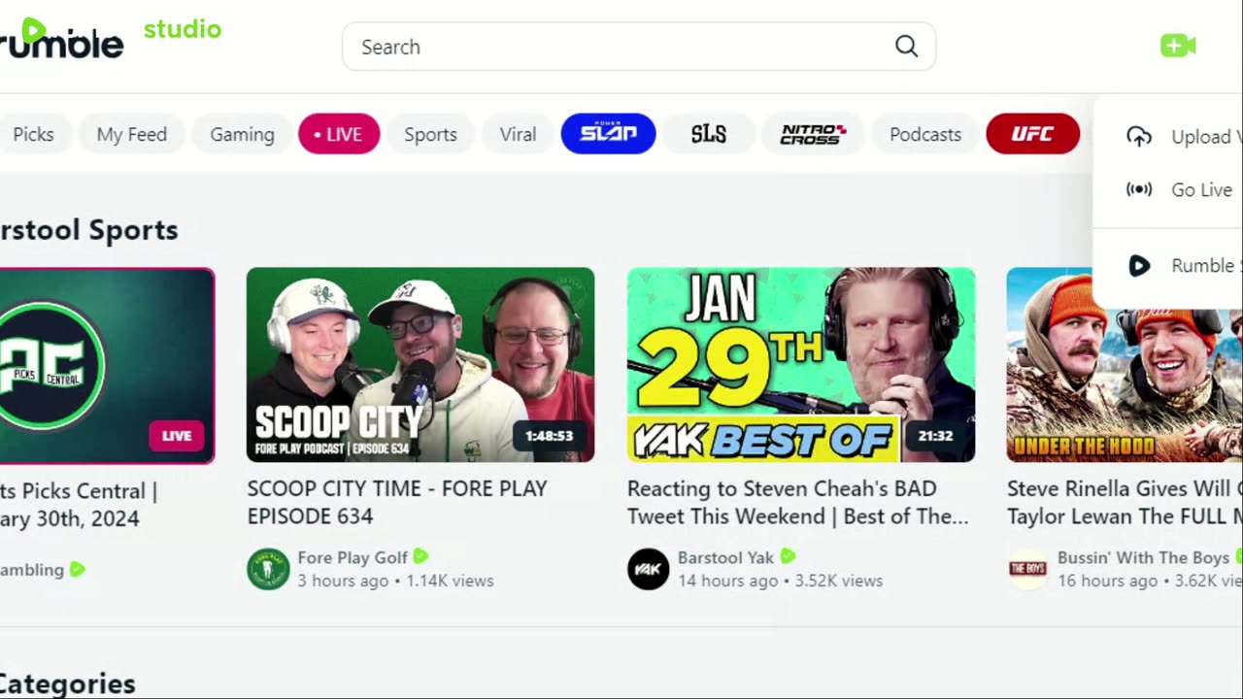Select the UFC category chip
Image resolution: width=1243 pixels, height=699 pixels.
click(x=1032, y=134)
